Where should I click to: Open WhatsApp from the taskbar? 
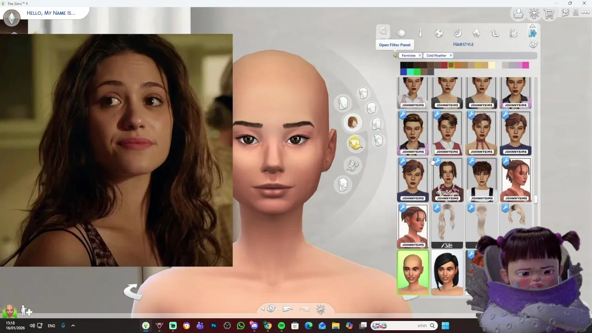click(x=240, y=326)
